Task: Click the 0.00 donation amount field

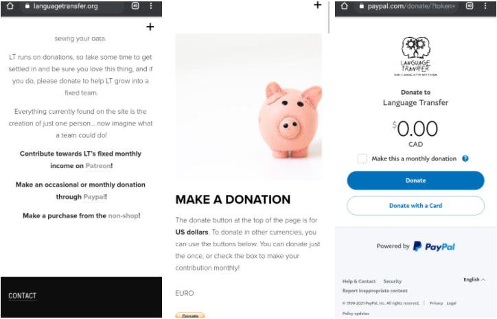Action: (x=415, y=129)
